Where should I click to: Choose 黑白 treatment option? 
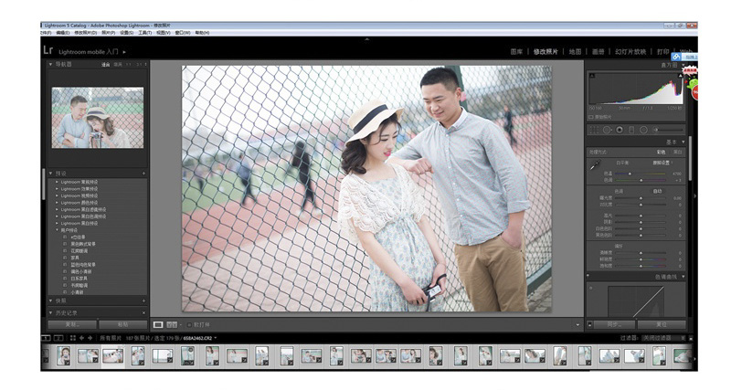pos(677,153)
